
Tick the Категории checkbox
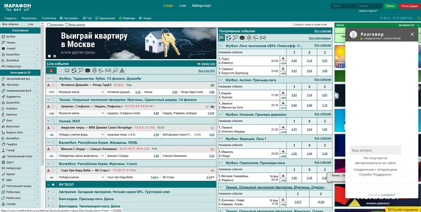(48, 25)
